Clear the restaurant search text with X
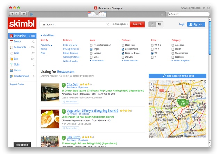Screen dimensions: 219x154 (108, 24)
